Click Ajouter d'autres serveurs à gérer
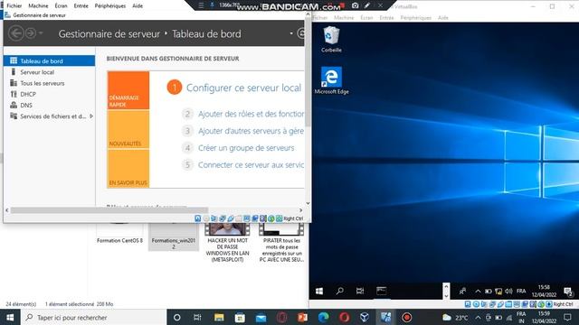 [252, 131]
